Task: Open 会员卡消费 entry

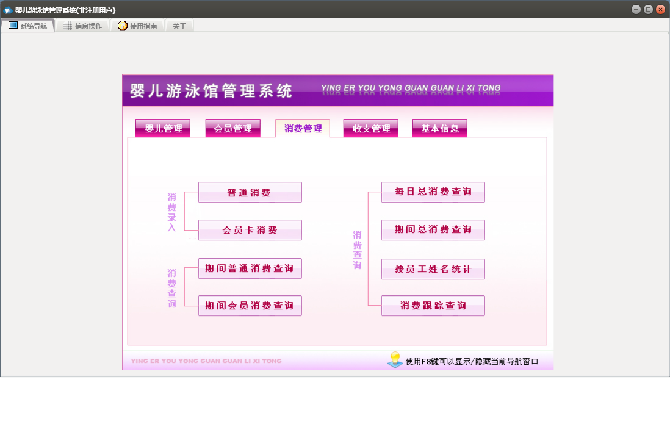Action: (x=250, y=230)
